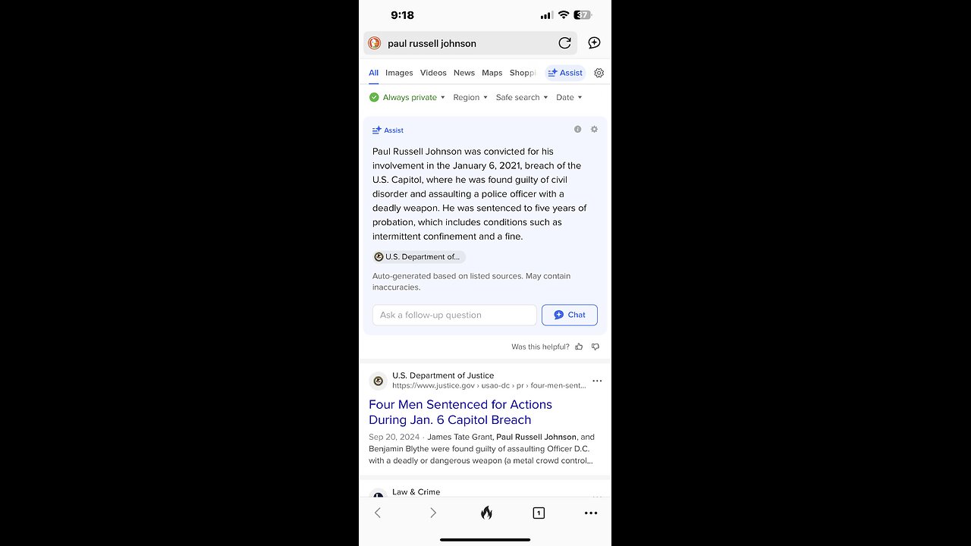Give thumbs down to Assist answer
Viewport: 971px width, 546px height.
click(595, 347)
